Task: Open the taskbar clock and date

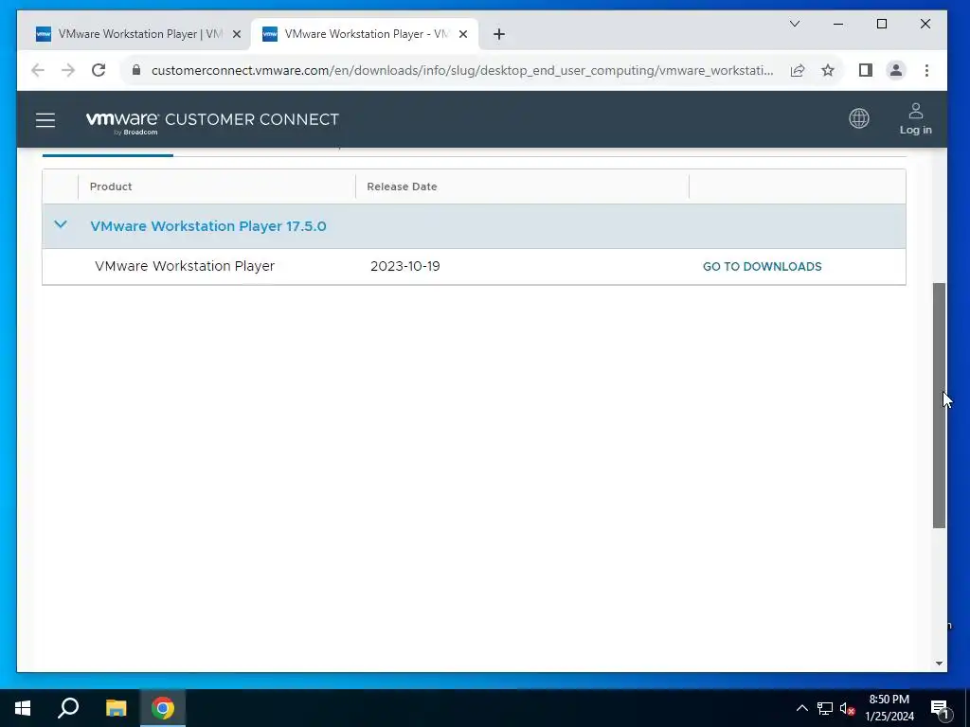Action: click(889, 708)
